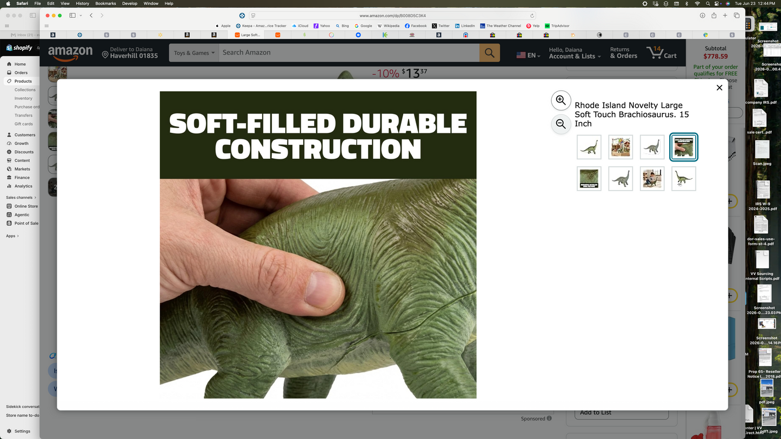Open Home in Shopify sidebar
The image size is (781, 439).
click(x=20, y=64)
